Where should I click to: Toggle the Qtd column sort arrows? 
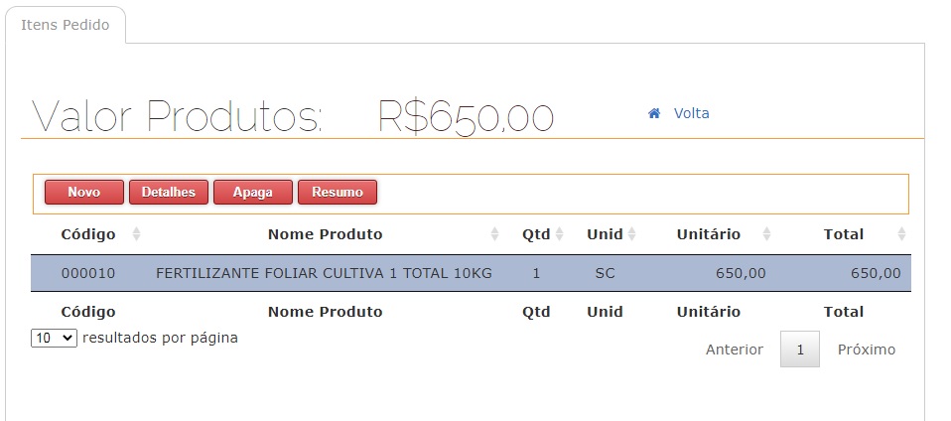pos(559,234)
